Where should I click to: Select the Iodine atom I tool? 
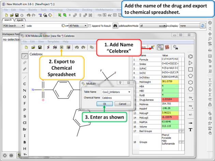25,136
